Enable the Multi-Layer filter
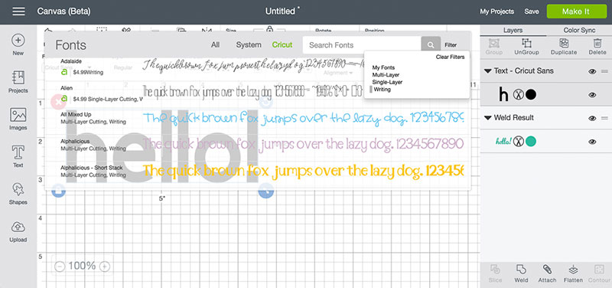Image resolution: width=612 pixels, height=288 pixels. tap(386, 74)
